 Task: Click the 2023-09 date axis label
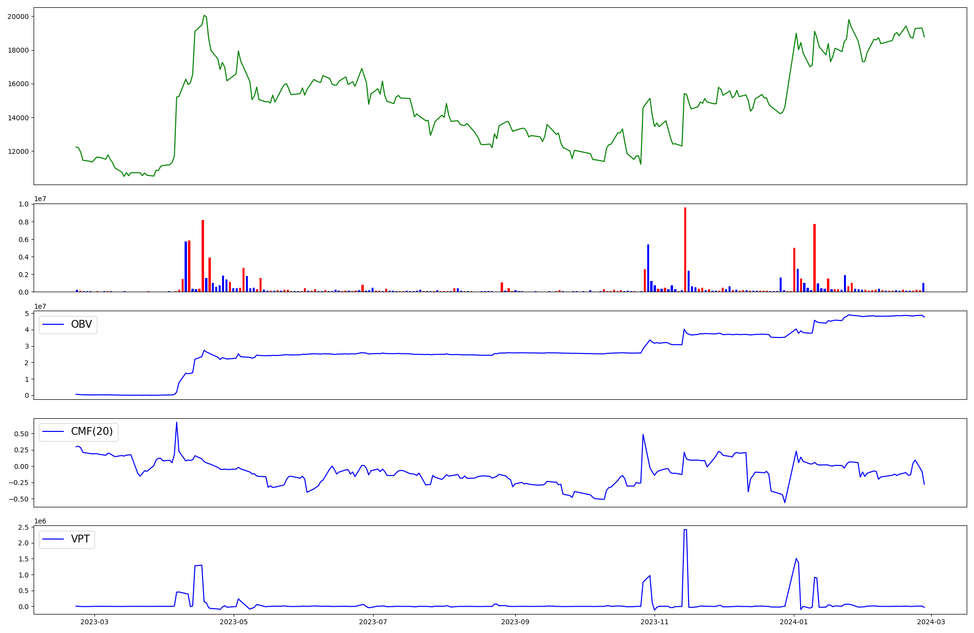[515, 622]
